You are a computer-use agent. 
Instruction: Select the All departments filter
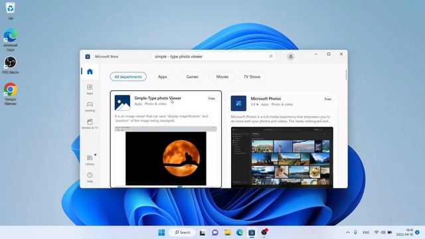(128, 77)
